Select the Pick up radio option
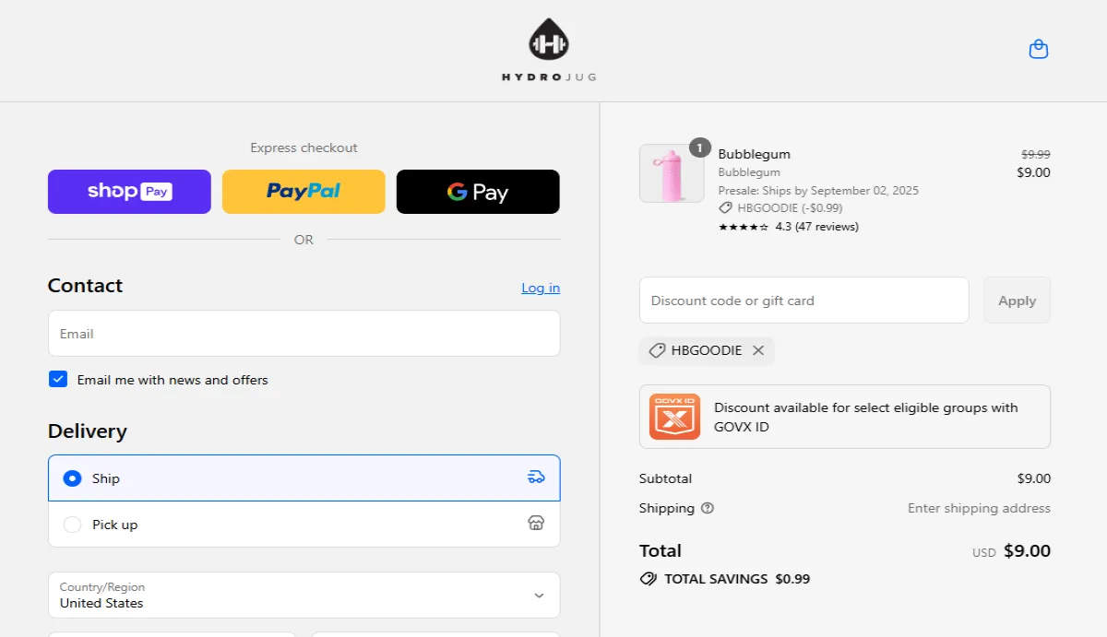The image size is (1107, 637). coord(72,525)
